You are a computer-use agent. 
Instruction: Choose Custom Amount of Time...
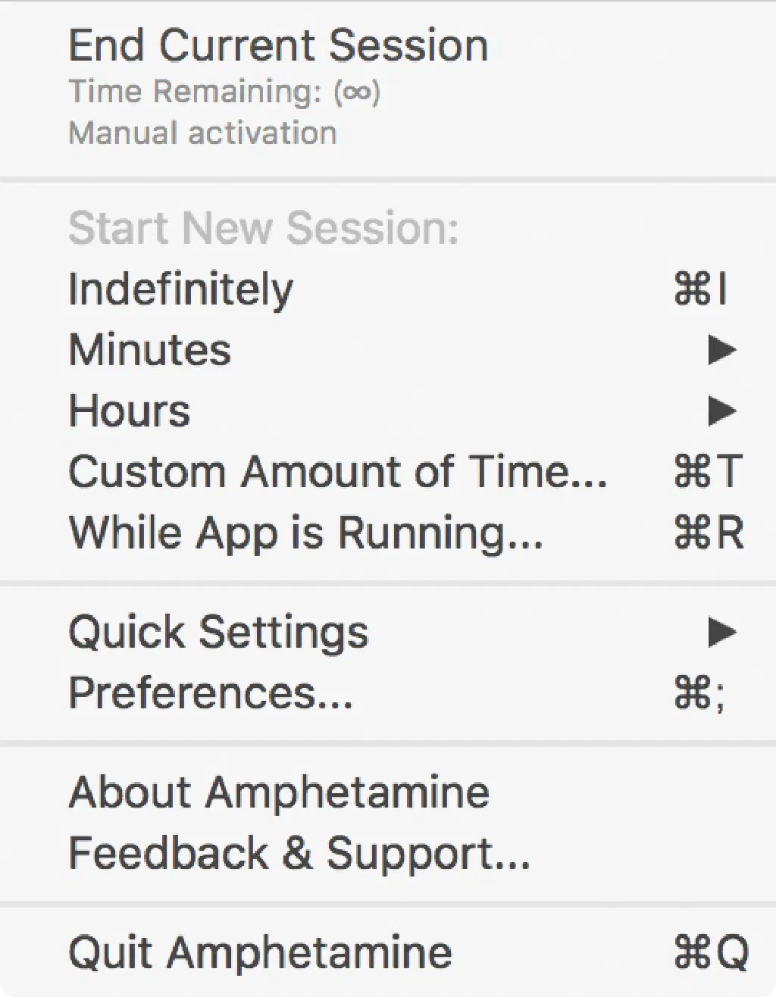[337, 471]
